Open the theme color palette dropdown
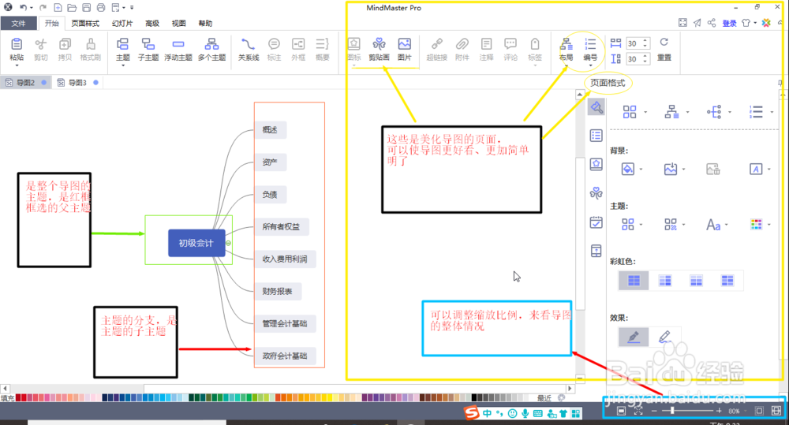This screenshot has height=425, width=789. pos(769,225)
